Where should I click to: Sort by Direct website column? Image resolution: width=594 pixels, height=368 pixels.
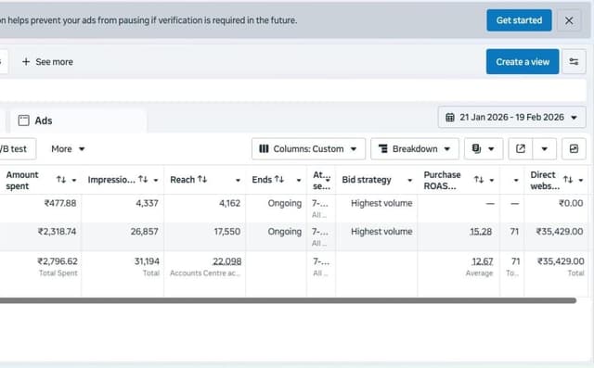[x=567, y=180]
